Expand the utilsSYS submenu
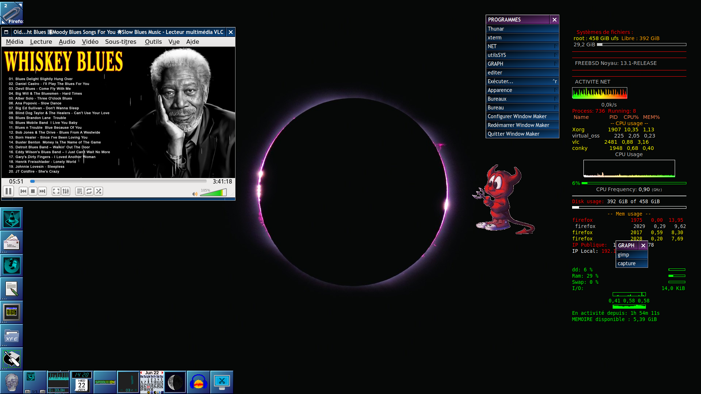This screenshot has width=701, height=394. [522, 55]
